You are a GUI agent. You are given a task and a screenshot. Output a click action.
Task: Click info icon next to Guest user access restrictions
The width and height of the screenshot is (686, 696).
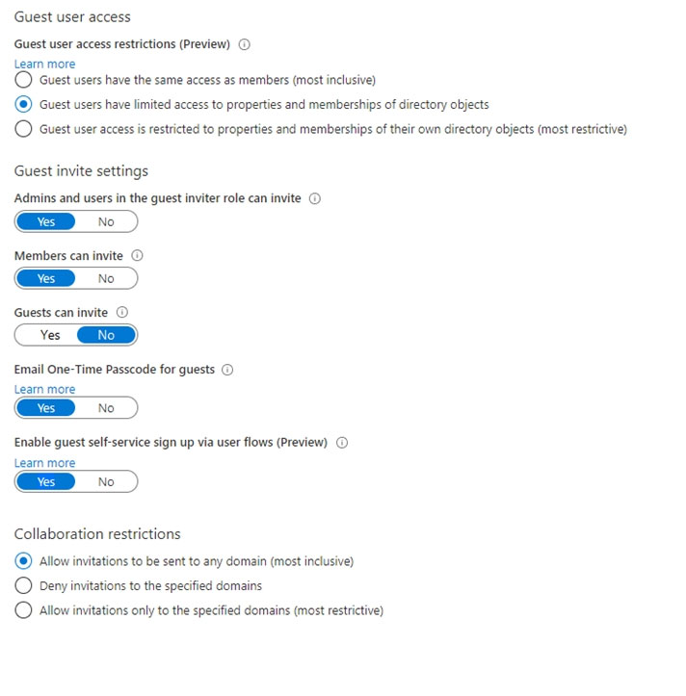click(x=245, y=44)
